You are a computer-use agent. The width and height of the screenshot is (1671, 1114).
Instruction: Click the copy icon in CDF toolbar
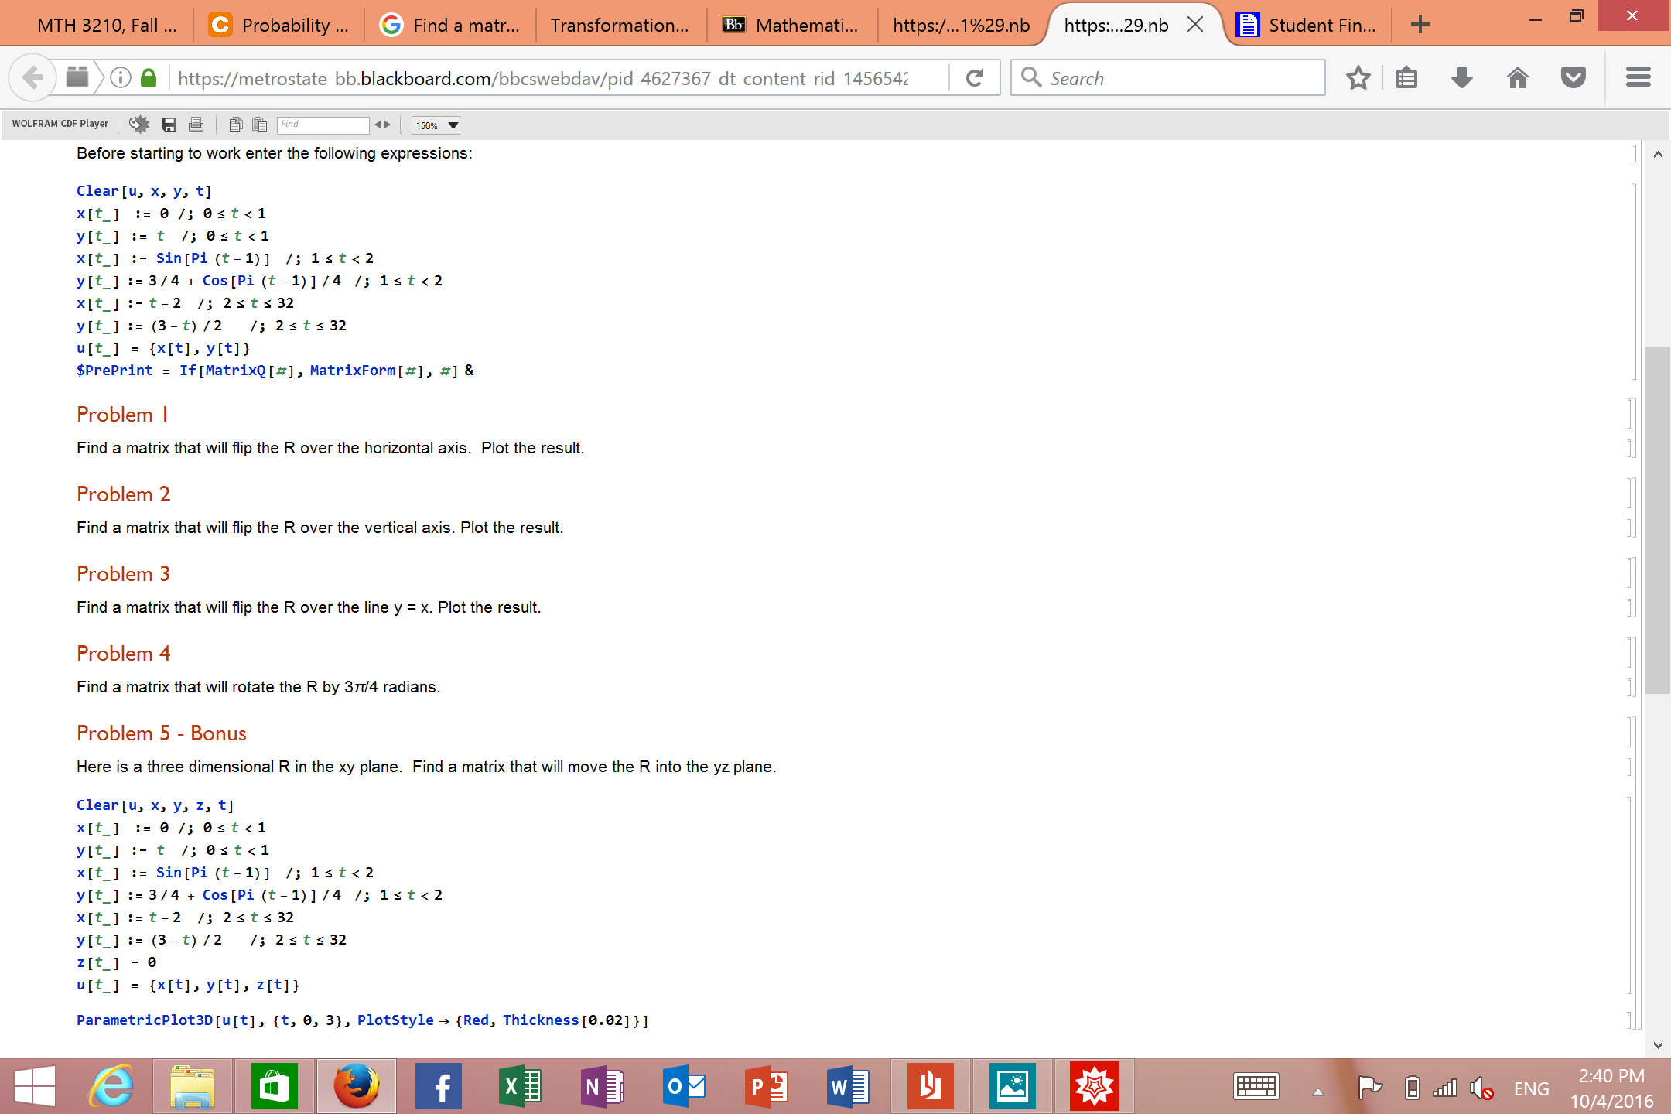236,125
